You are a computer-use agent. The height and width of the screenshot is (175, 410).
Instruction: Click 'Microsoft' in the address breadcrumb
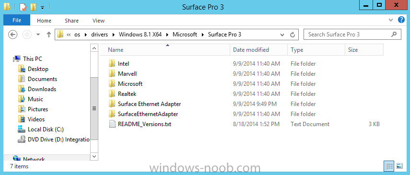(185, 35)
